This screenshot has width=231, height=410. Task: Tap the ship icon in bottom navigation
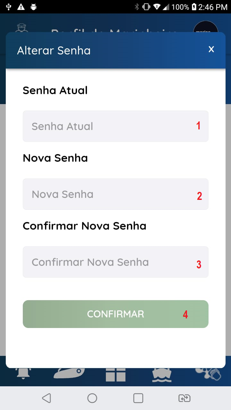coord(162,374)
